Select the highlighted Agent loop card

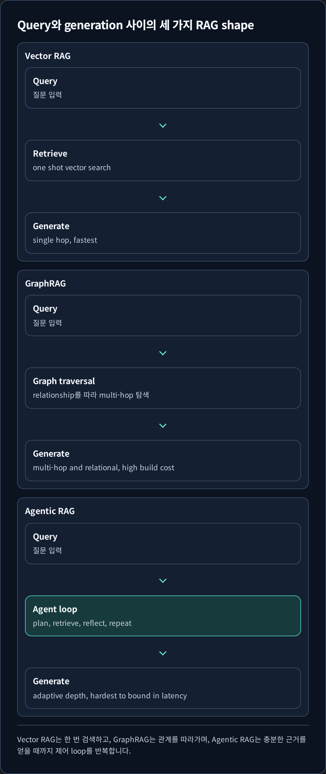163,616
